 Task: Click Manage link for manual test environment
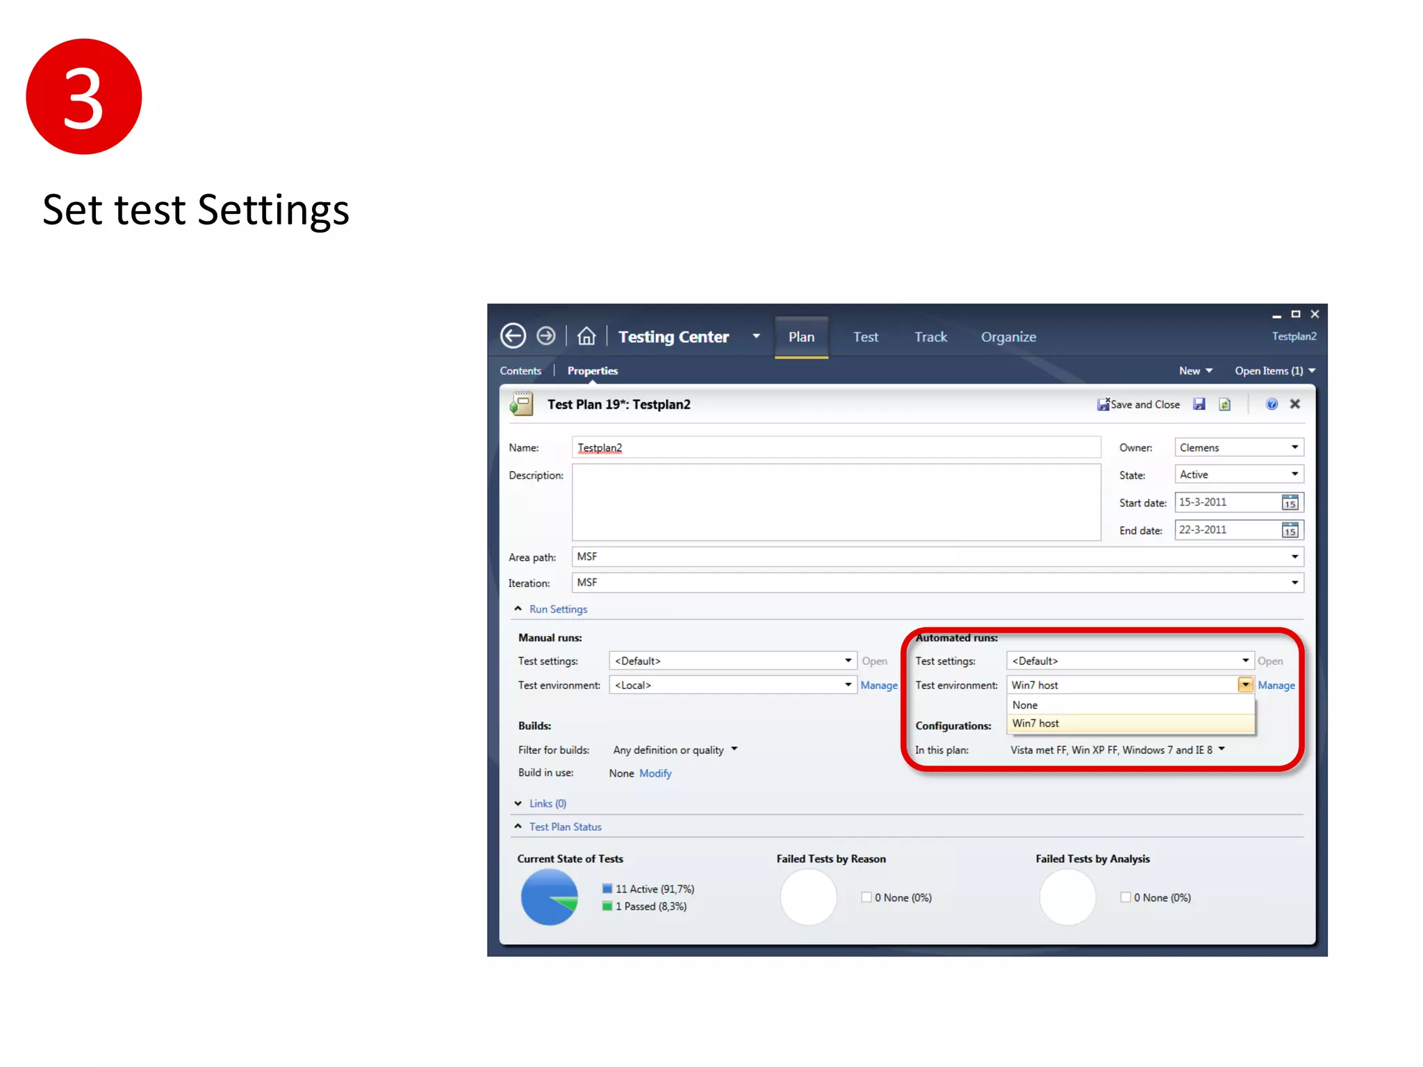(x=879, y=686)
